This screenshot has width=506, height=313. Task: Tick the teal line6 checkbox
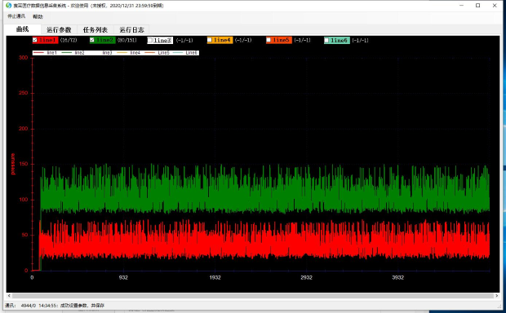[x=326, y=40]
